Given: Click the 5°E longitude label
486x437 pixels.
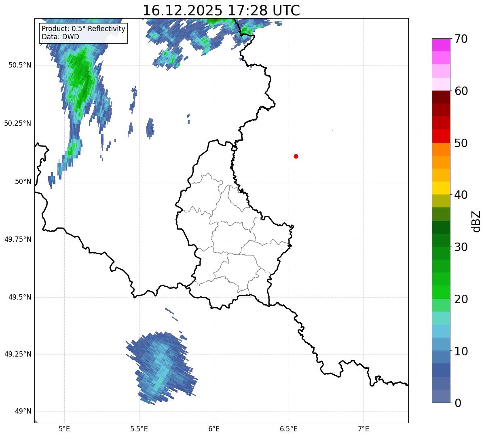Looking at the screenshot, I should [64, 429].
